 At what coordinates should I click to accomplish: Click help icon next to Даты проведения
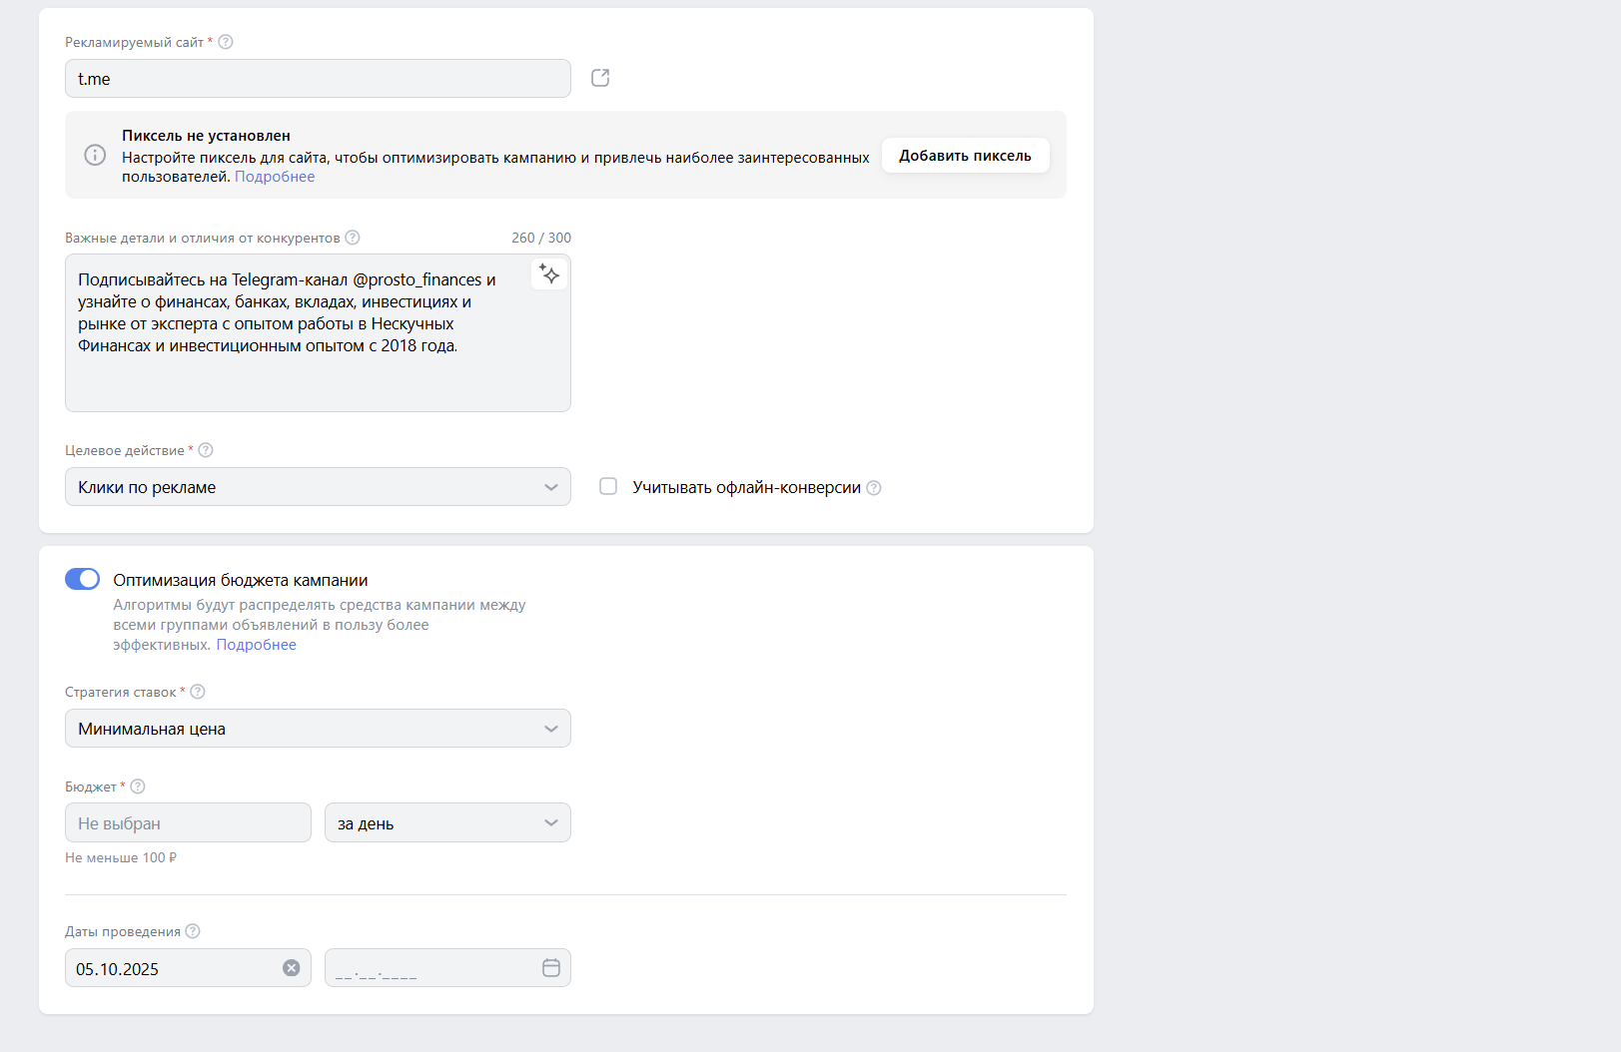pos(193,931)
